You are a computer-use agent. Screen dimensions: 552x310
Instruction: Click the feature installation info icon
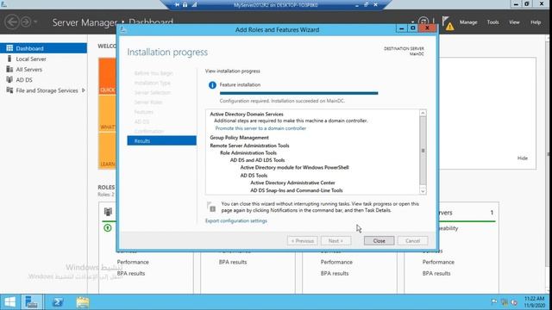(x=212, y=85)
